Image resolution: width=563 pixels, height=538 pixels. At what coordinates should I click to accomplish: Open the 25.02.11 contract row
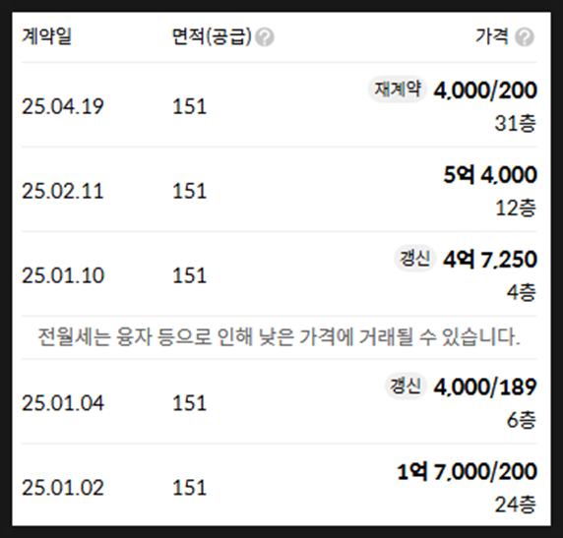point(279,189)
